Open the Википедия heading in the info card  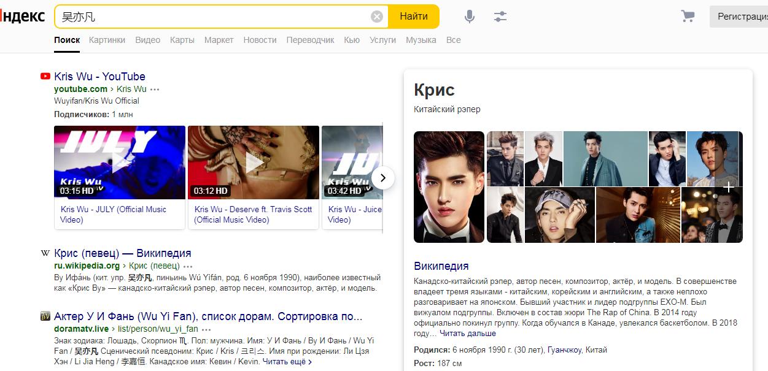[x=441, y=266]
